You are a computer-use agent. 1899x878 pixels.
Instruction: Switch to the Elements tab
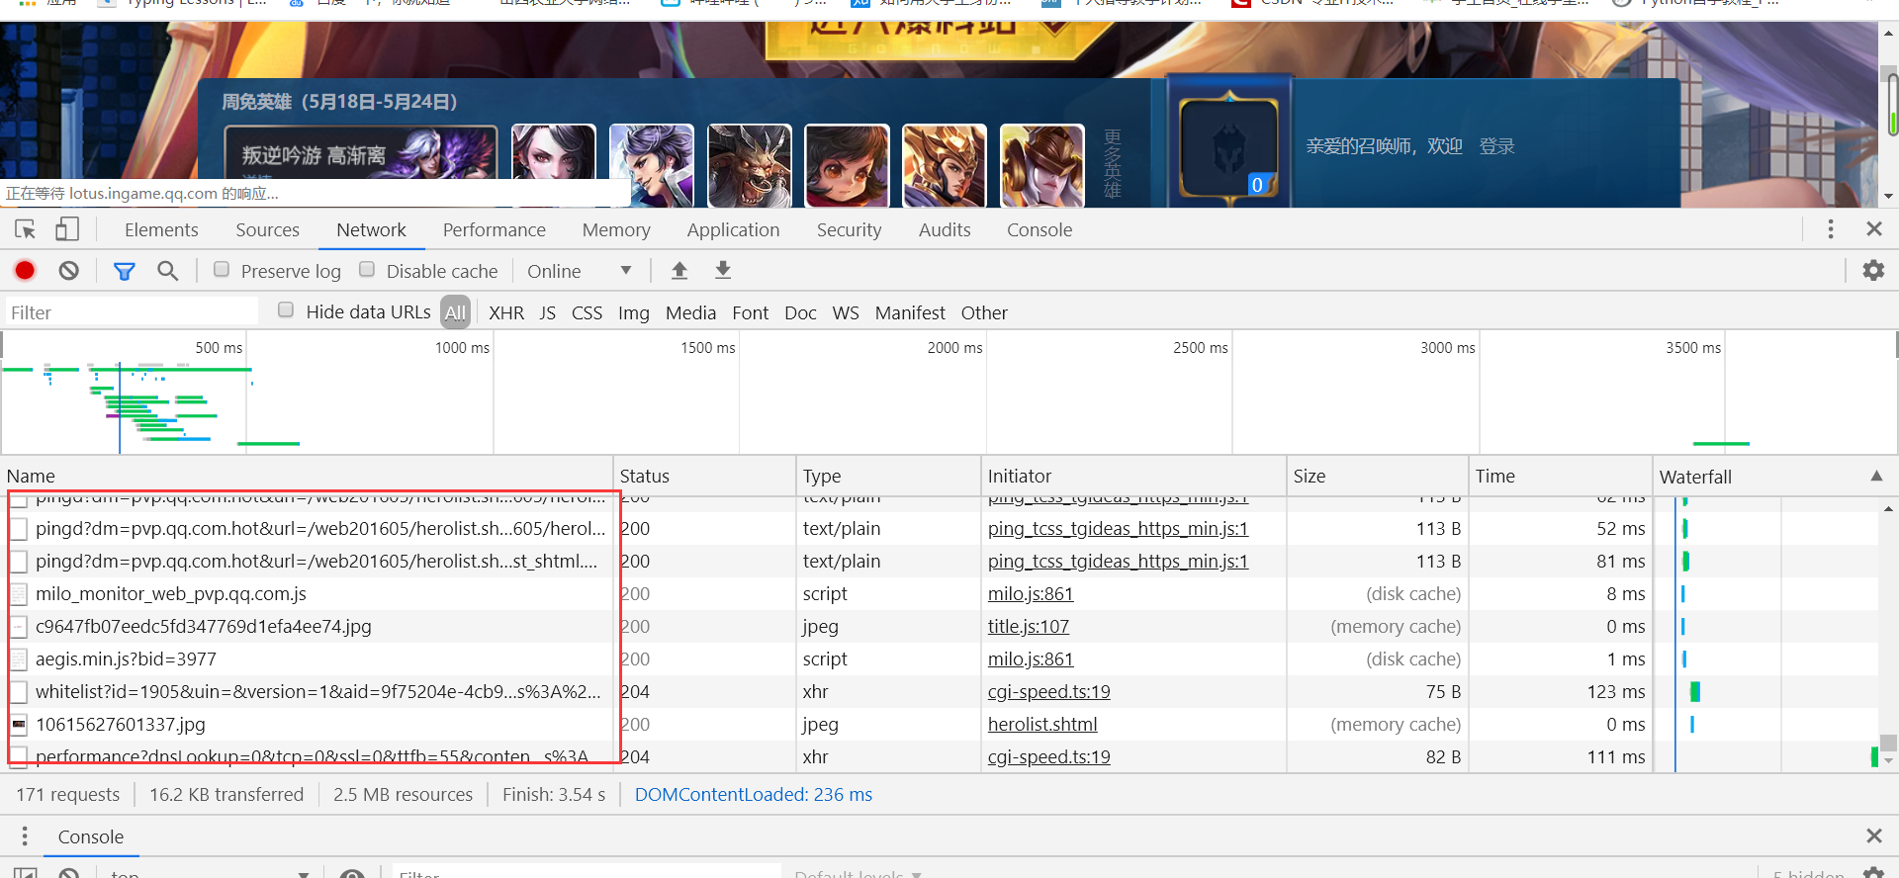point(161,229)
